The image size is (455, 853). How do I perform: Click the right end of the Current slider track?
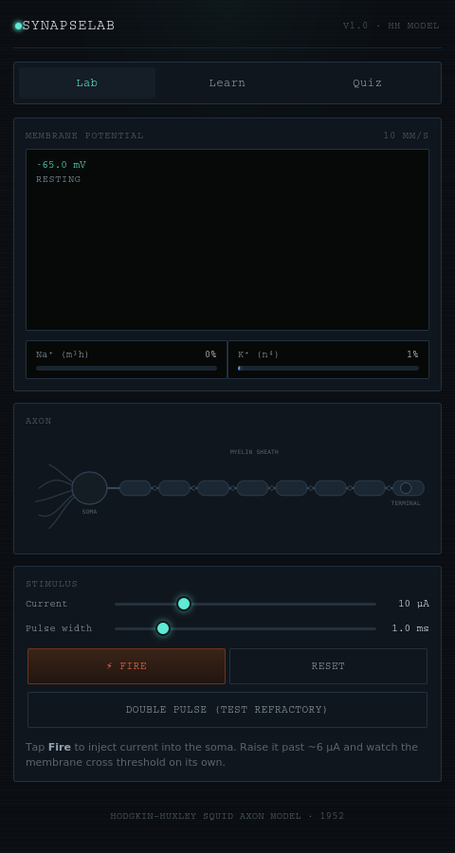pos(373,604)
